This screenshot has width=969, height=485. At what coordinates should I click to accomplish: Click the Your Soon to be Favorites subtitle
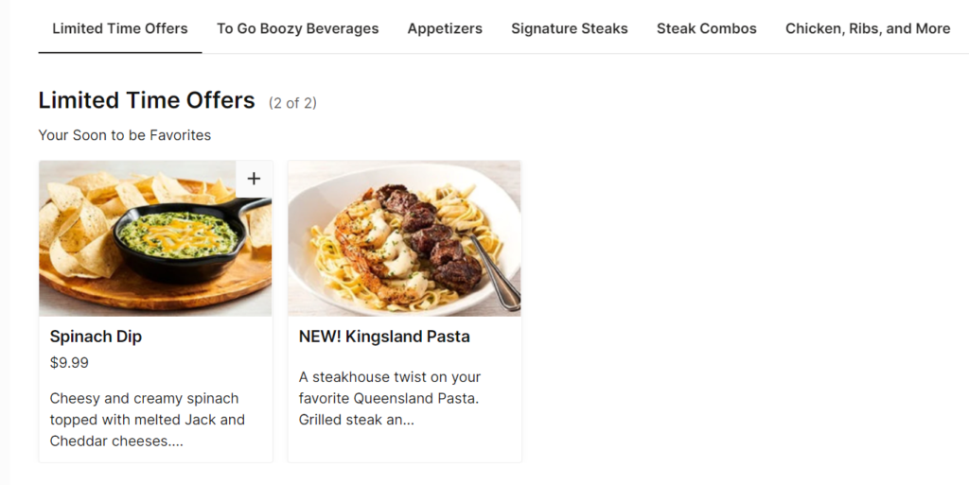point(125,135)
